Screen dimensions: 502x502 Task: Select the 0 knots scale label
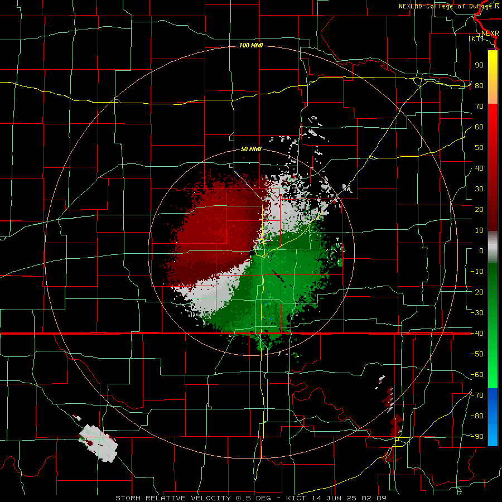coord(481,251)
